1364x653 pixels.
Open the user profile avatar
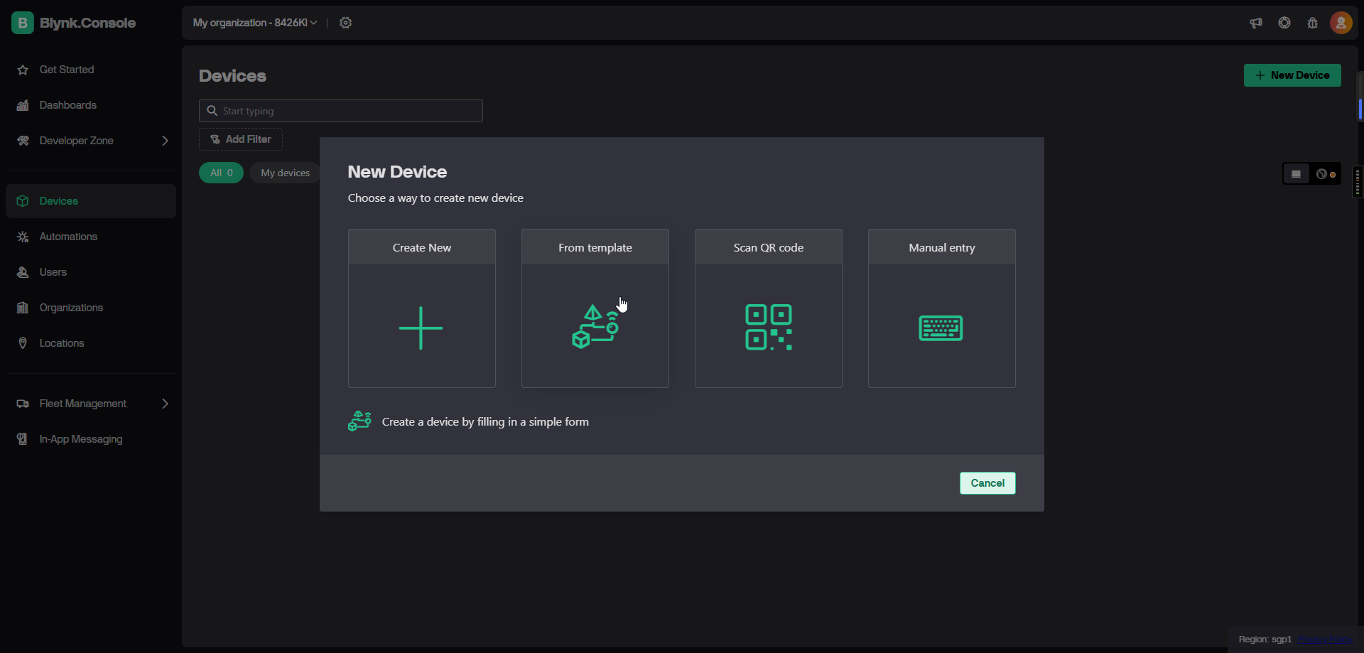(x=1341, y=23)
